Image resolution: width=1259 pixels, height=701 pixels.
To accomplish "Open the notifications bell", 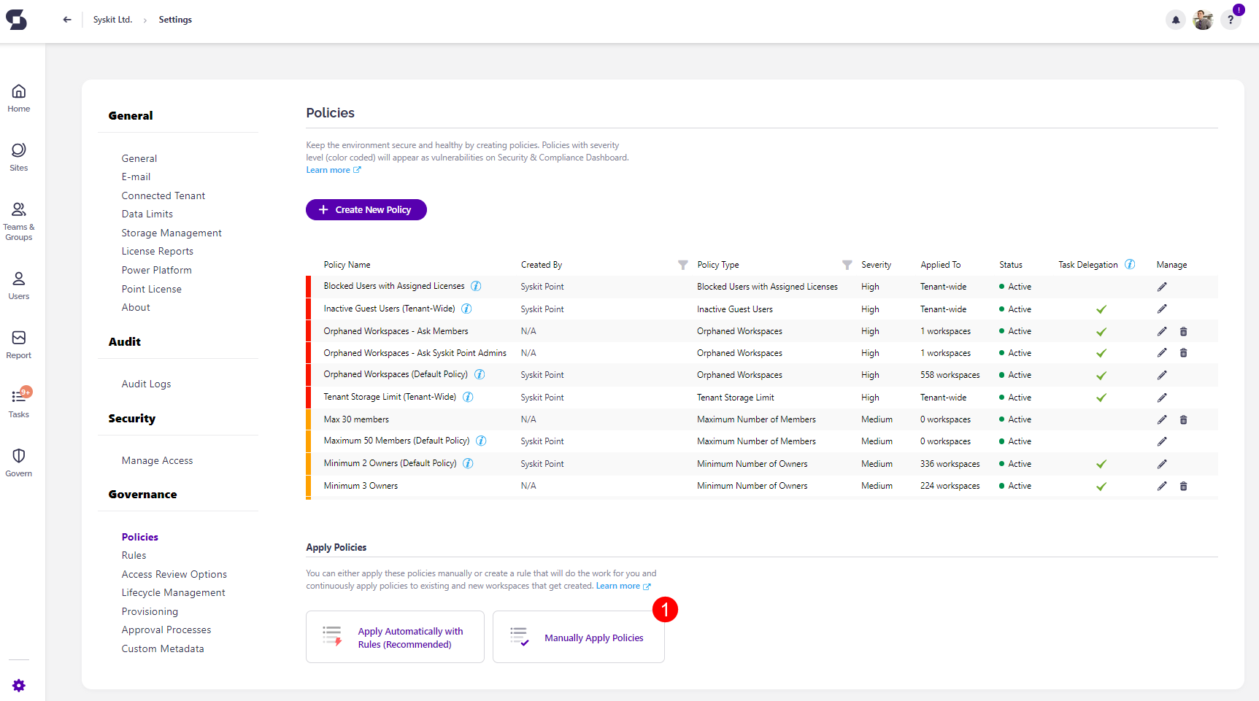I will point(1175,20).
